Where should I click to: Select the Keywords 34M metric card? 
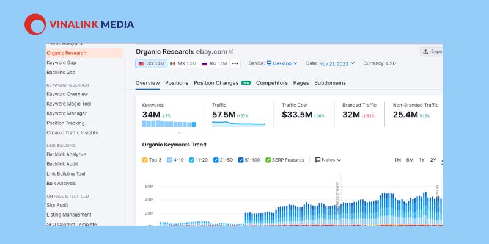[x=169, y=114]
